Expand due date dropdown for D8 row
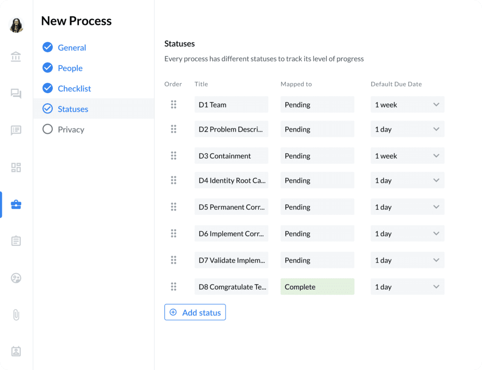The height and width of the screenshot is (370, 482). point(436,287)
